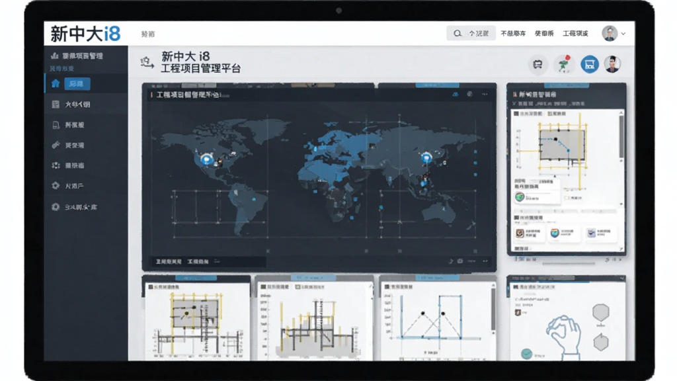677x381 pixels.
Task: Click the vertical scrollbar in the right floor-plan panel
Action: 621,136
